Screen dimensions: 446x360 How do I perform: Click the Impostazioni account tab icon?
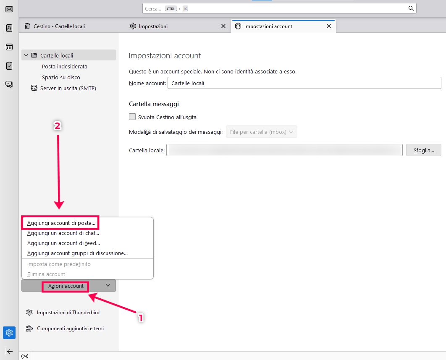point(238,26)
